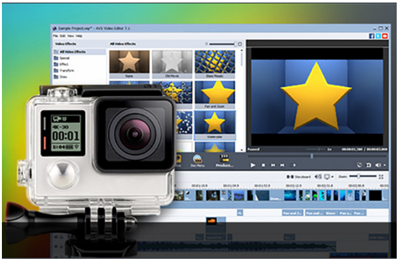Select All Video Effects folder
398x262 pixels.
pyautogui.click(x=79, y=52)
